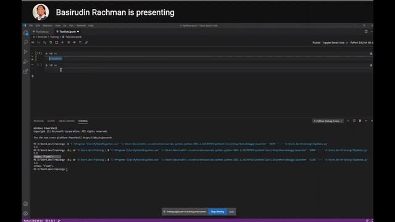Run the second empty notebook cell

(x=47, y=65)
